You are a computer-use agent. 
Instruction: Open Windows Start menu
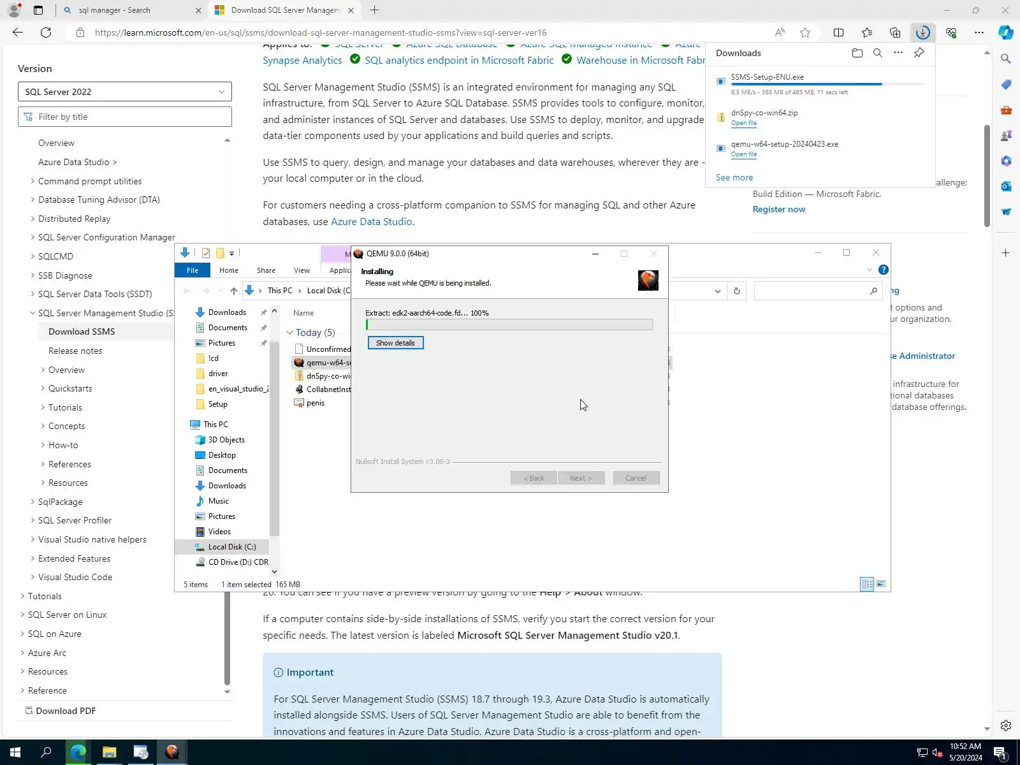click(x=15, y=752)
